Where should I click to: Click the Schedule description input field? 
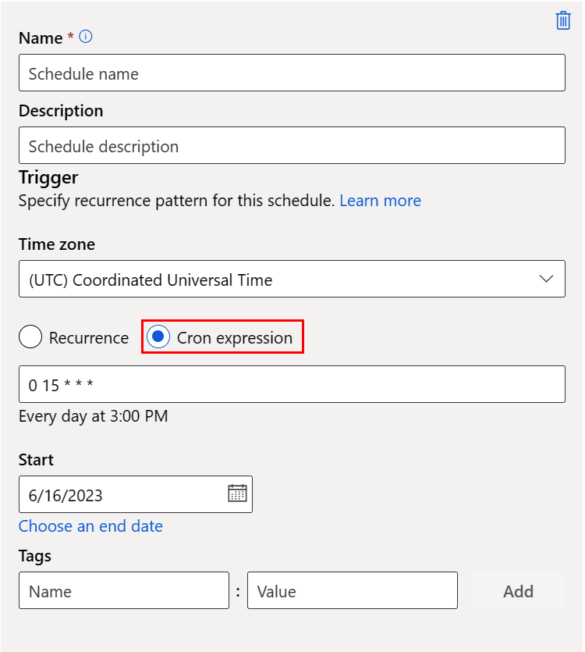292,145
